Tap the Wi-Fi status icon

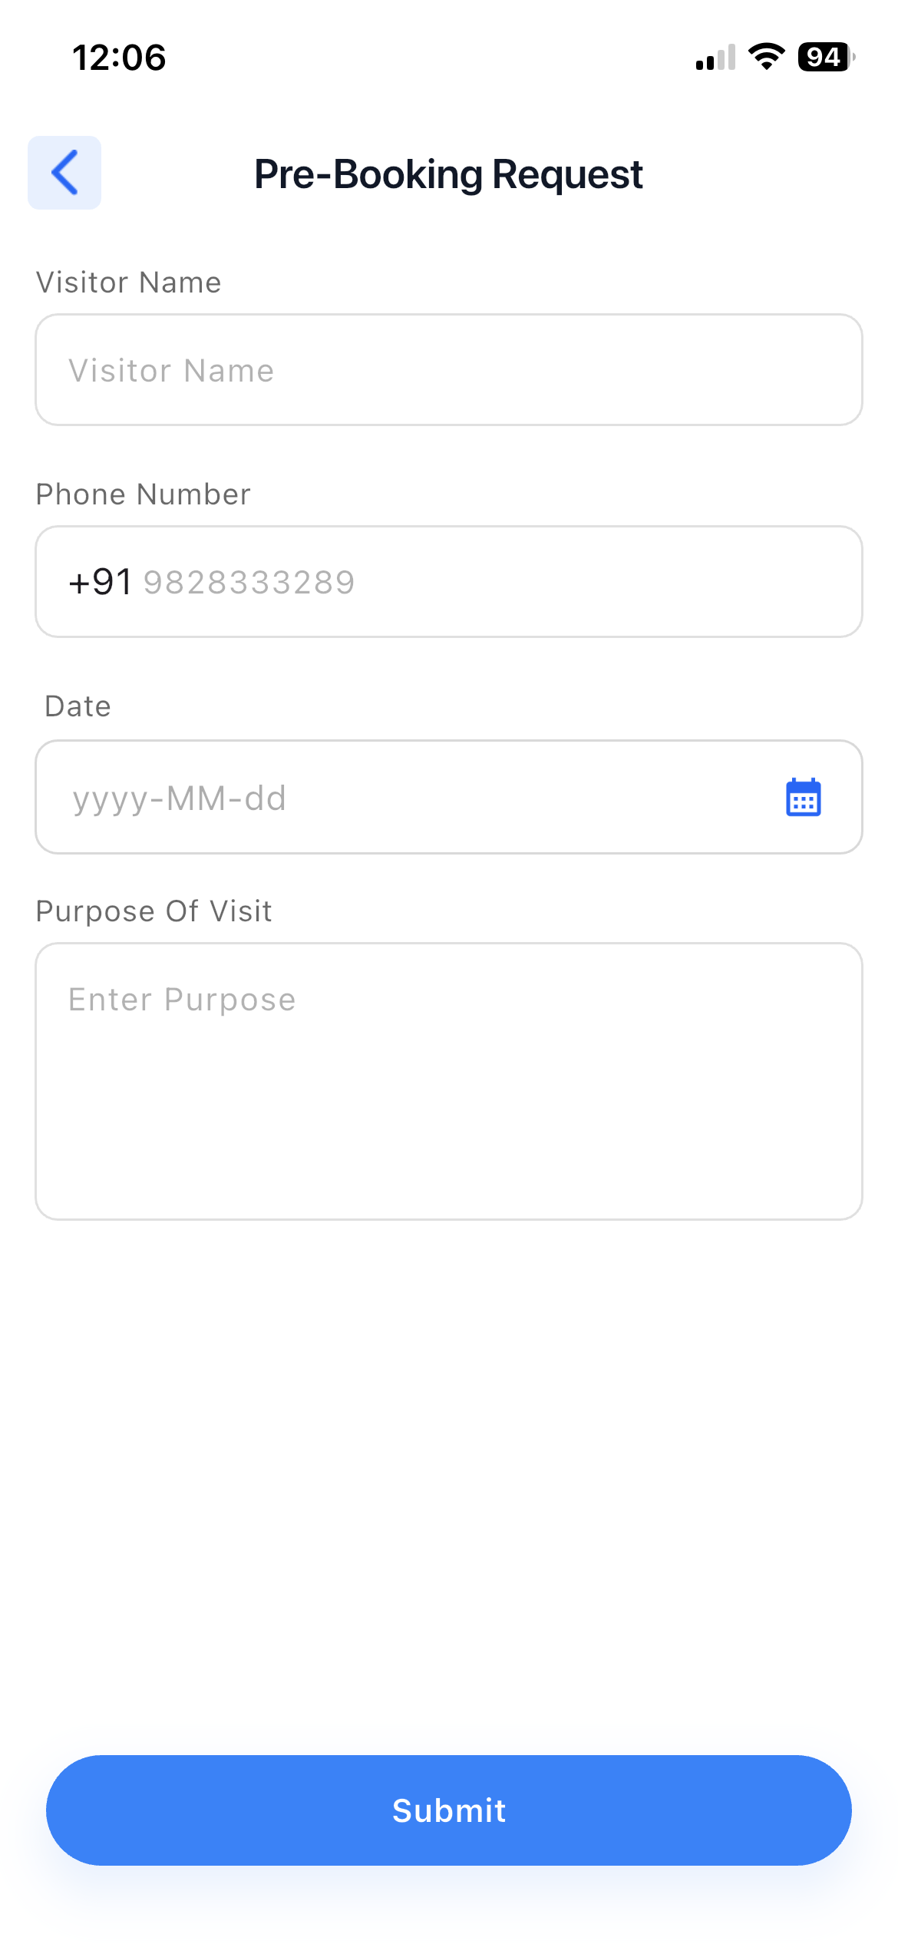pyautogui.click(x=766, y=57)
